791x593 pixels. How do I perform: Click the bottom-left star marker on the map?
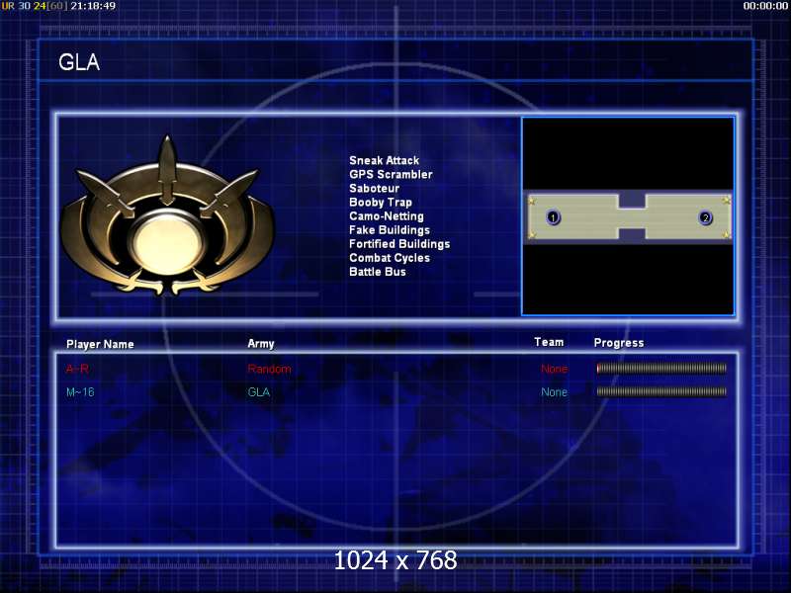(x=532, y=234)
